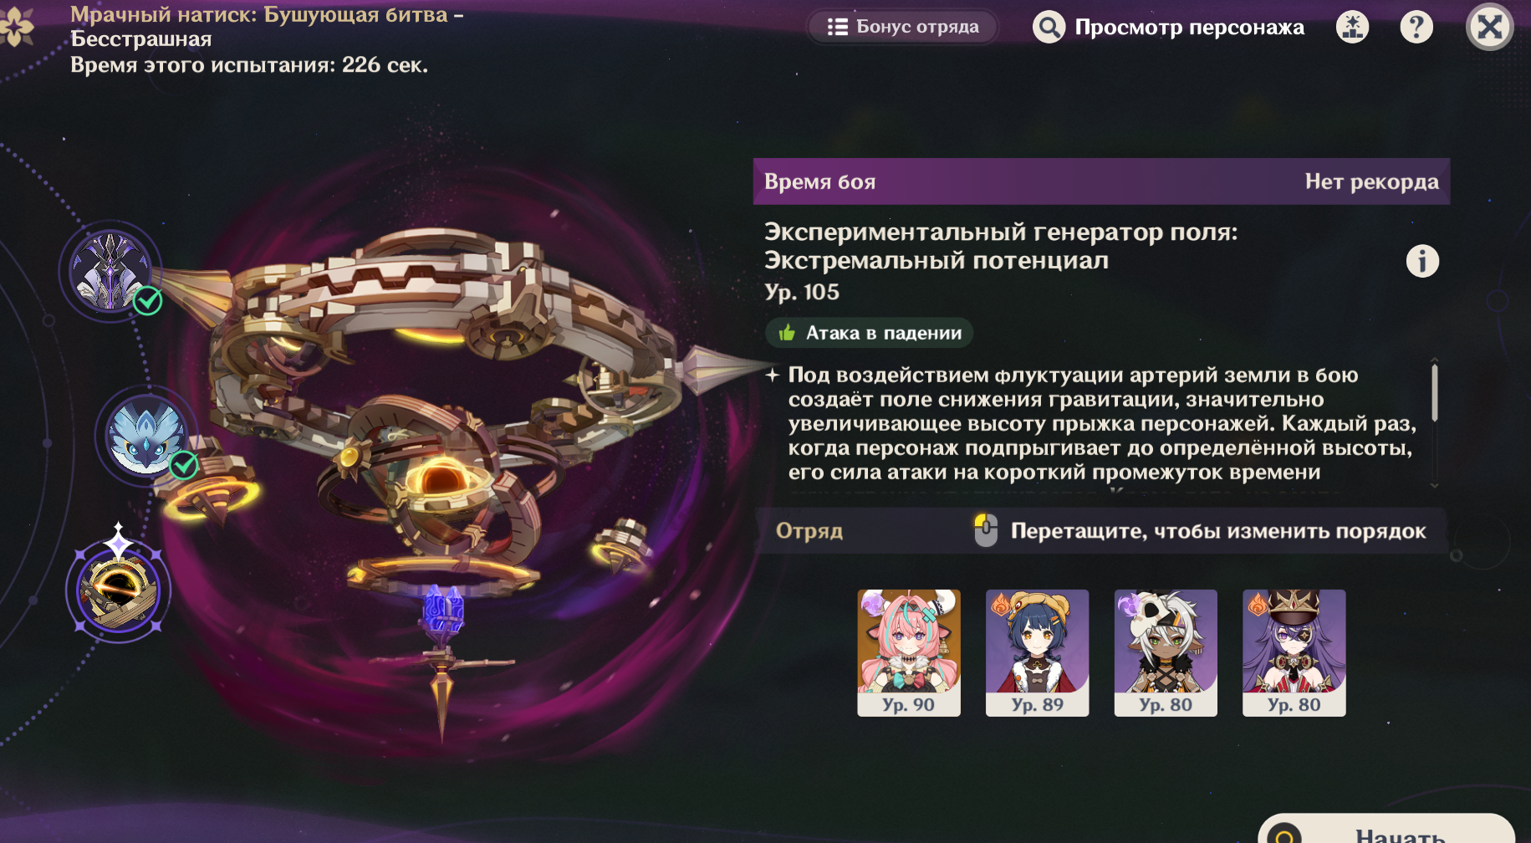Viewport: 1531px width, 843px height.
Task: Click the Просмотр персонажа button
Action: [1168, 27]
